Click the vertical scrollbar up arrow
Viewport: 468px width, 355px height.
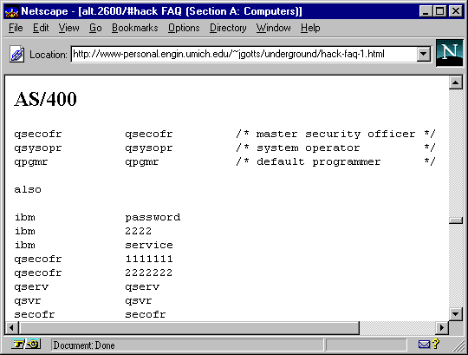[456, 82]
